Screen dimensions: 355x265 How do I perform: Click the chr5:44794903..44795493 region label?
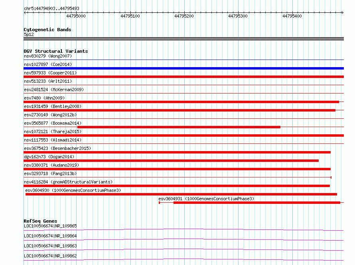(x=51, y=8)
